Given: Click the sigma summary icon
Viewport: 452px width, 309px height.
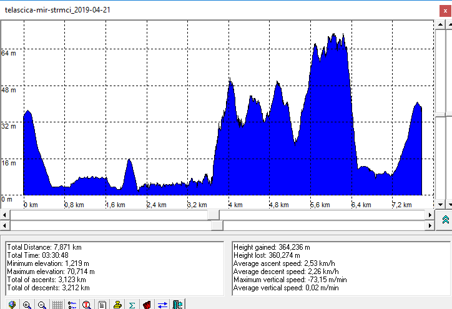Looking at the screenshot, I should 132,305.
